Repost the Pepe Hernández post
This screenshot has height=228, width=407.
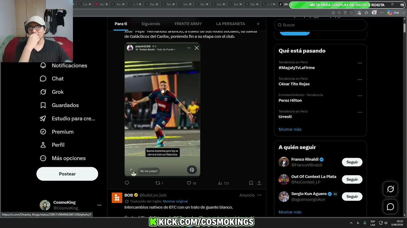coord(158,183)
